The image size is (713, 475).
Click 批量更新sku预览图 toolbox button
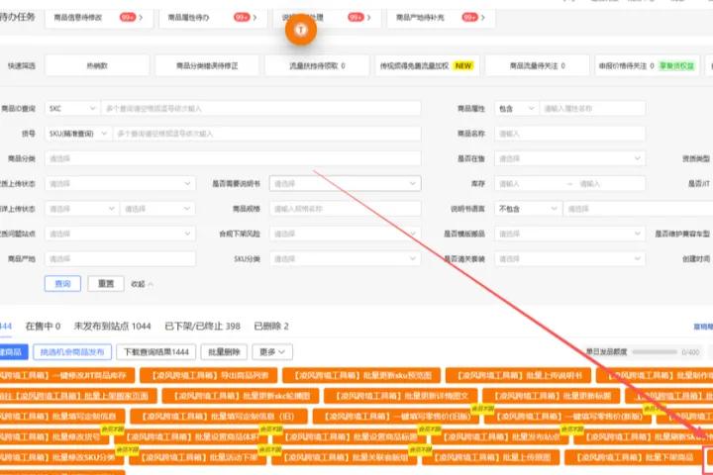[x=361, y=375]
